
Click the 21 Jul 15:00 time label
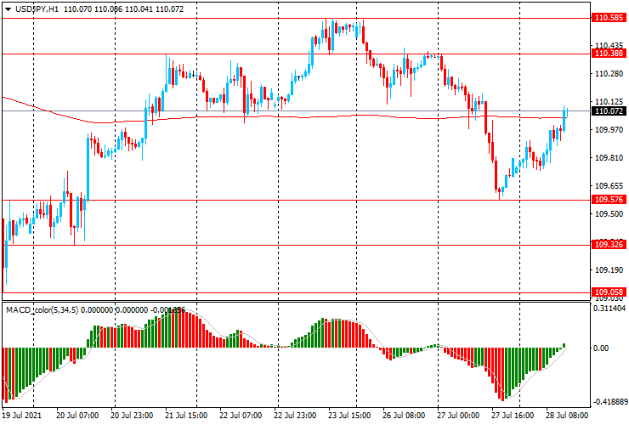coord(186,416)
